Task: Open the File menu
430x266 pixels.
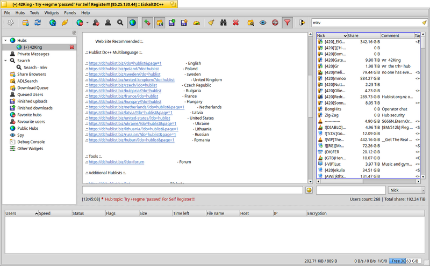Action: coord(7,12)
